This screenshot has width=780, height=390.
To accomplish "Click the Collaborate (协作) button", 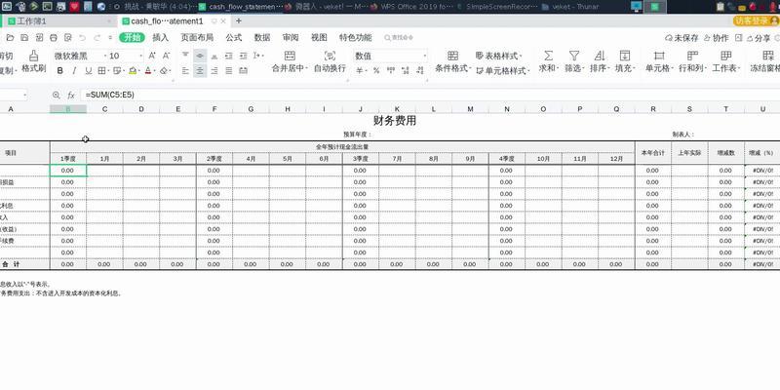I will [716, 38].
